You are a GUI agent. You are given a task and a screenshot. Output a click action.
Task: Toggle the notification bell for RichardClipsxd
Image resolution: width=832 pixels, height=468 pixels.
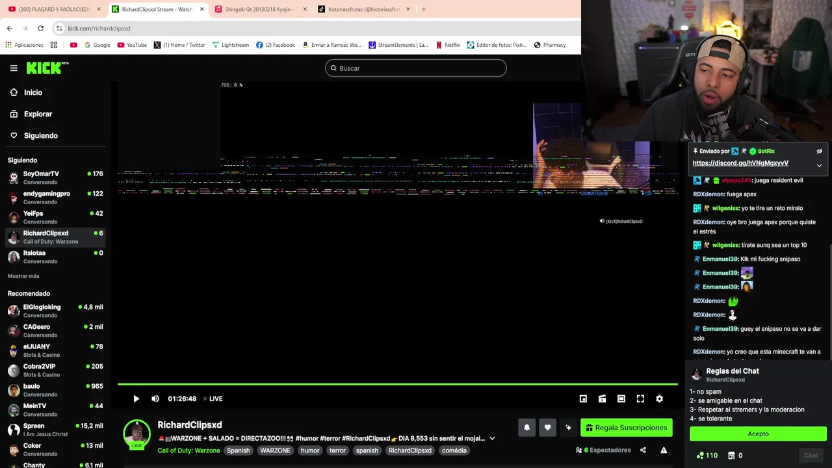(x=526, y=427)
